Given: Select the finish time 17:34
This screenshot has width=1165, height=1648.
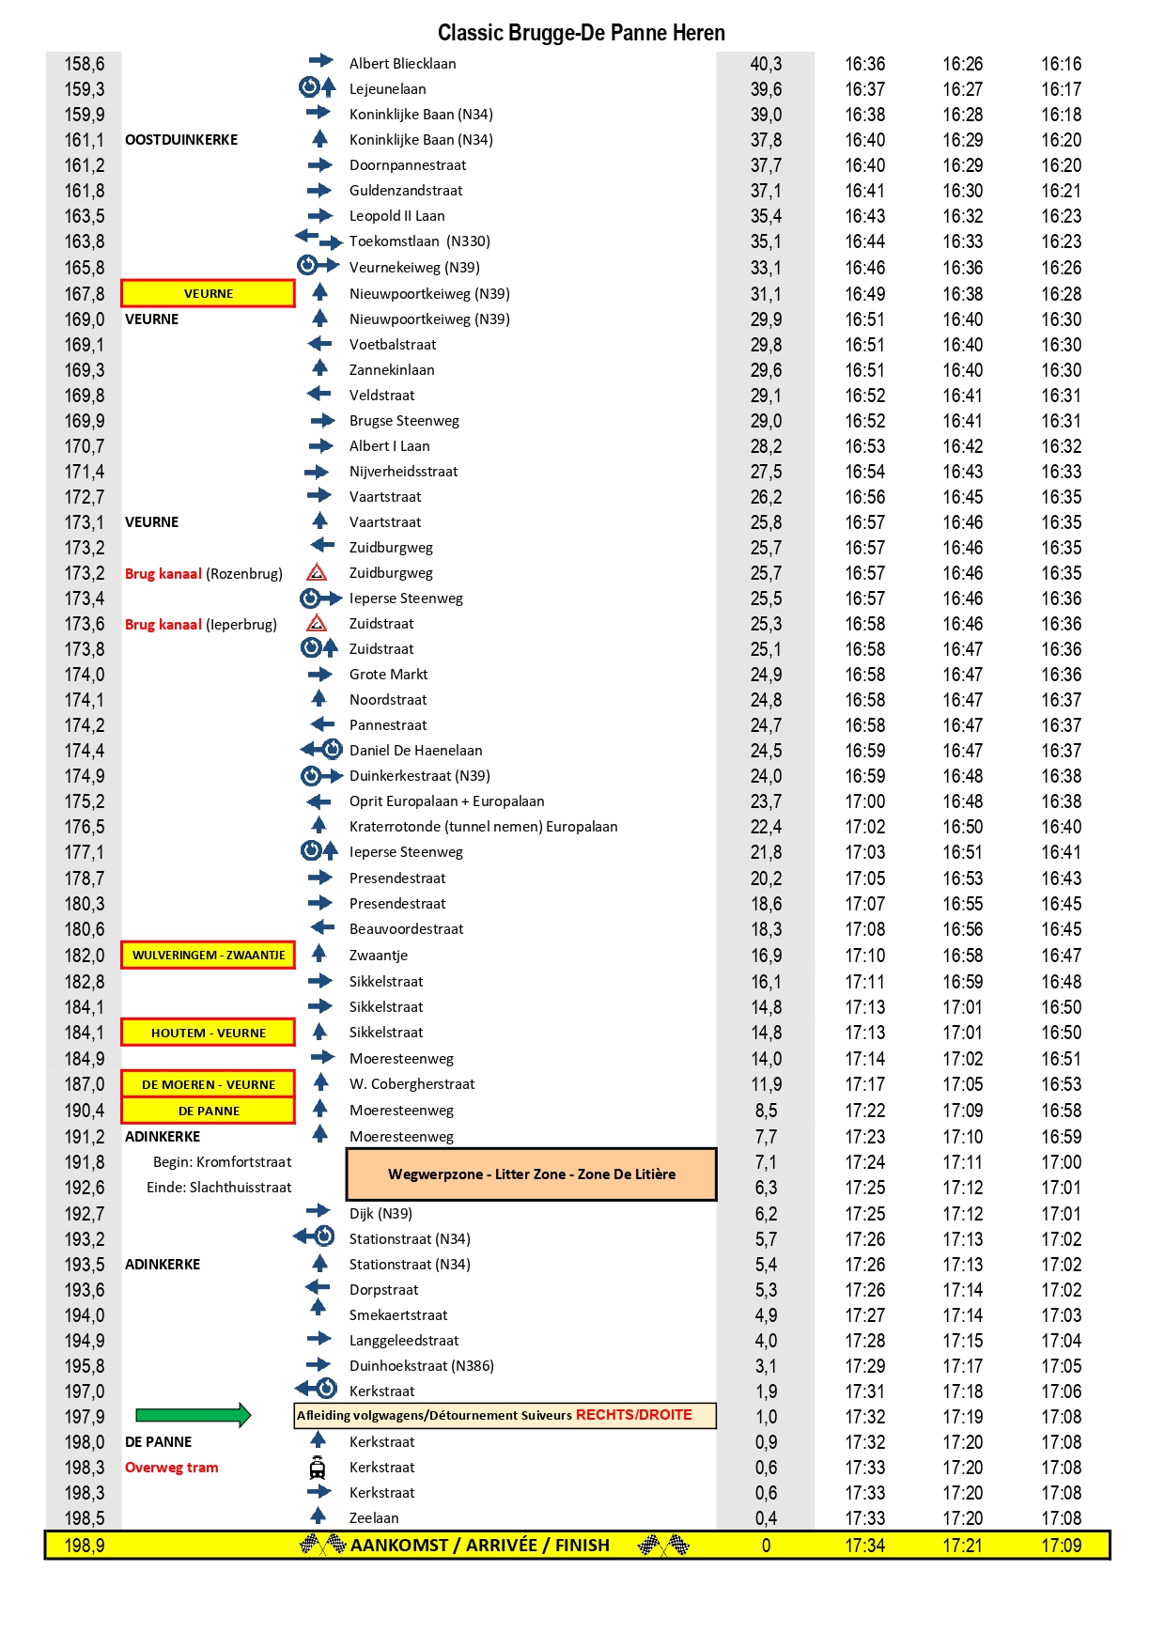Looking at the screenshot, I should tap(864, 1546).
